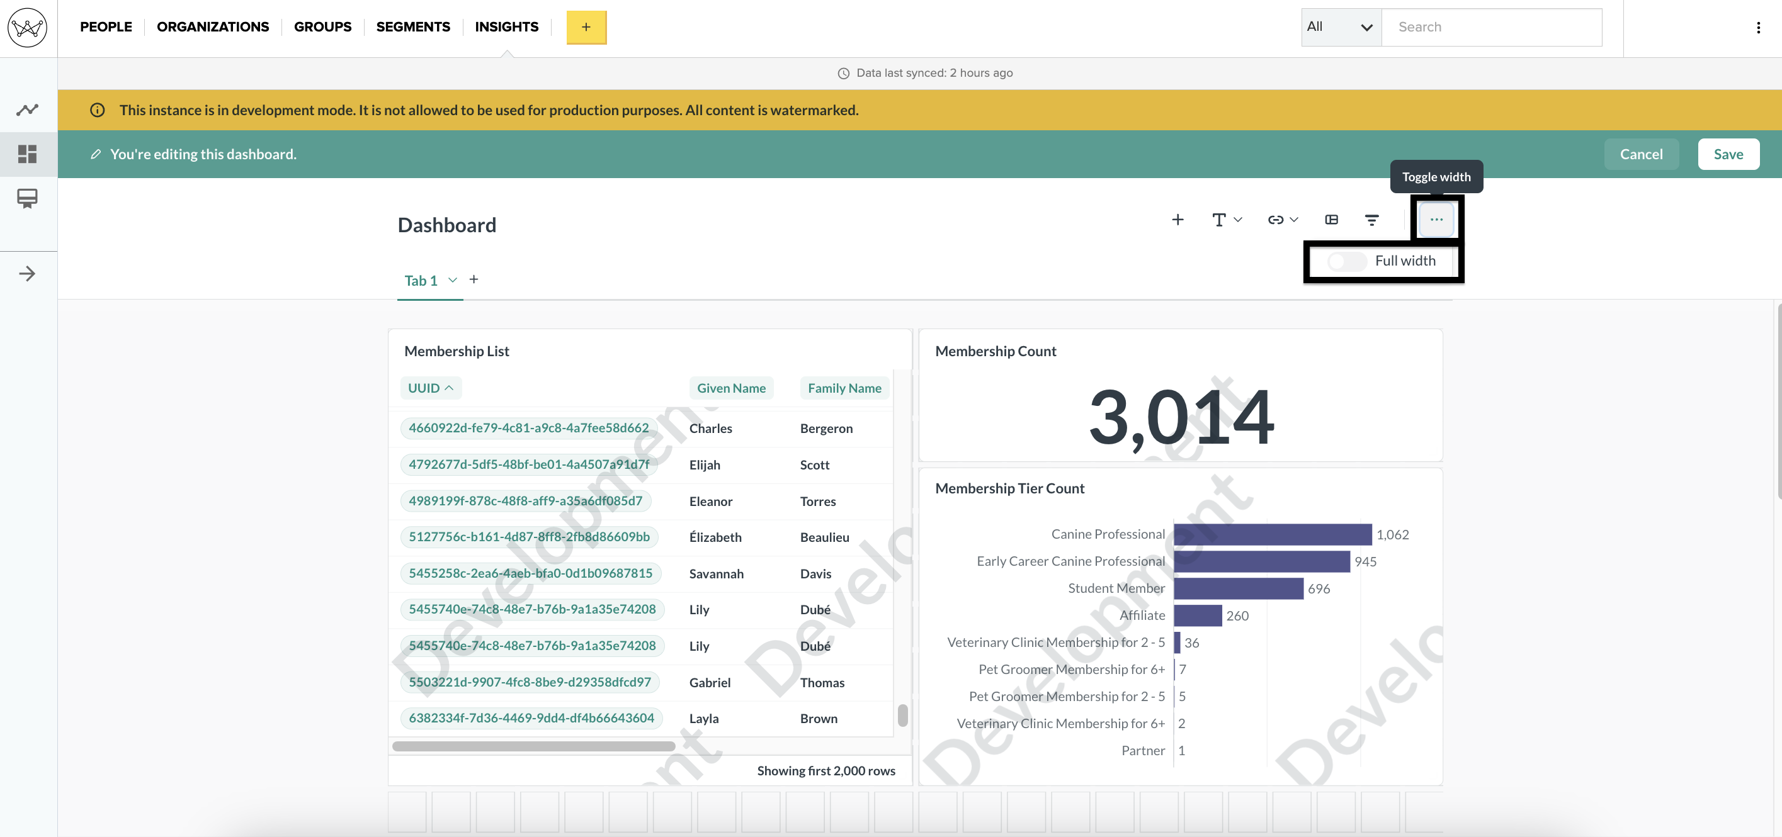1782x837 pixels.
Task: Open the vertical three-dot menu
Action: click(1758, 28)
